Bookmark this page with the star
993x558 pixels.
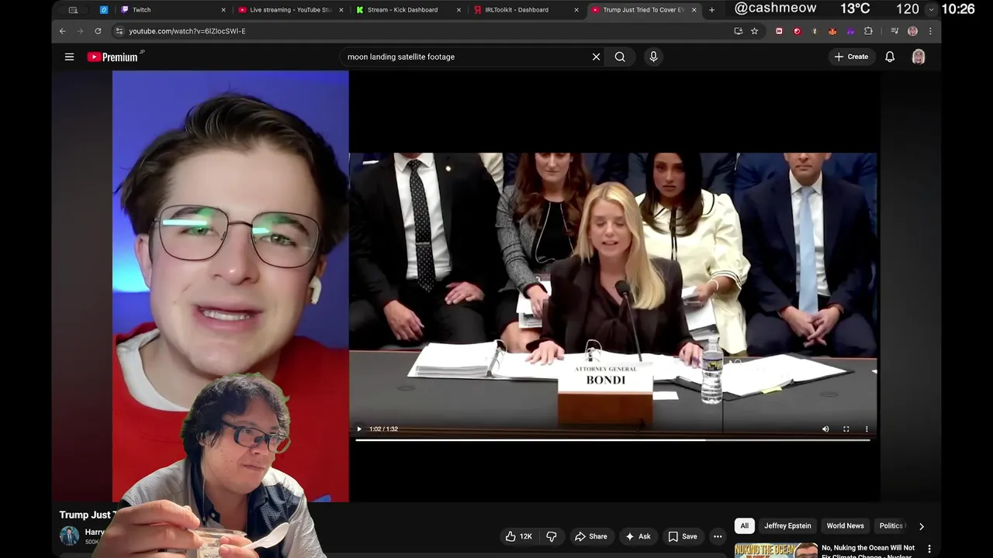coord(754,31)
